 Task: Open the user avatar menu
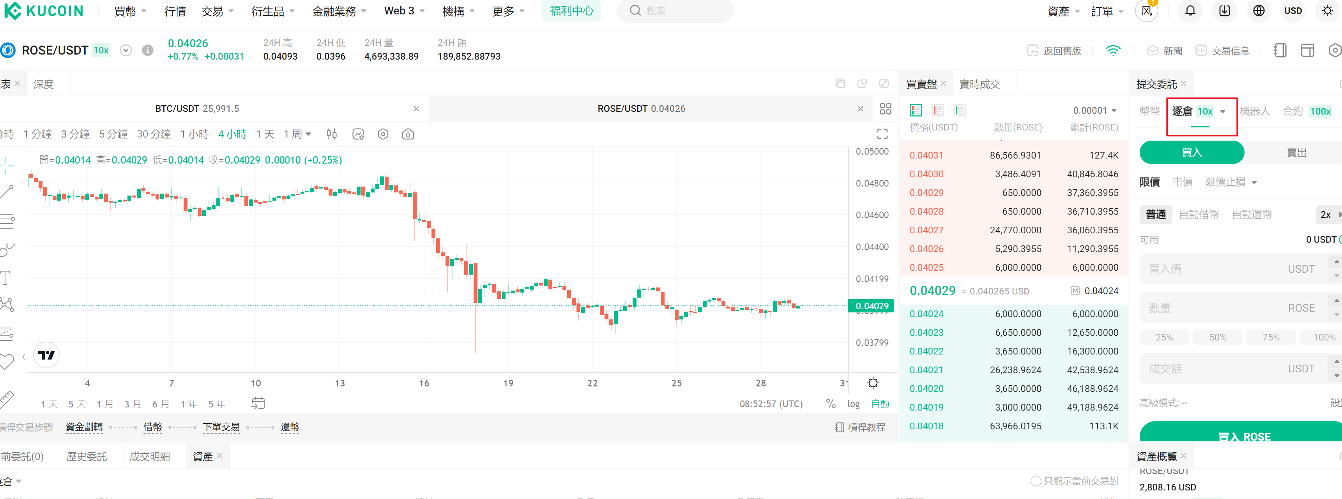pos(1146,11)
